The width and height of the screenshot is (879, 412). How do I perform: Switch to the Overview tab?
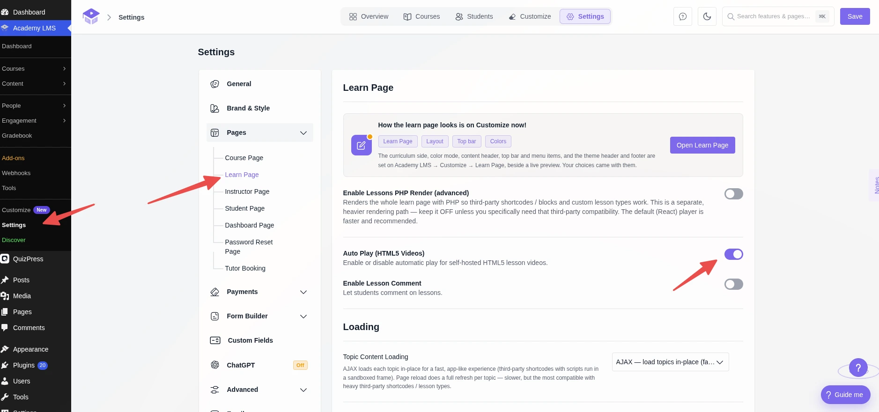pos(369,16)
